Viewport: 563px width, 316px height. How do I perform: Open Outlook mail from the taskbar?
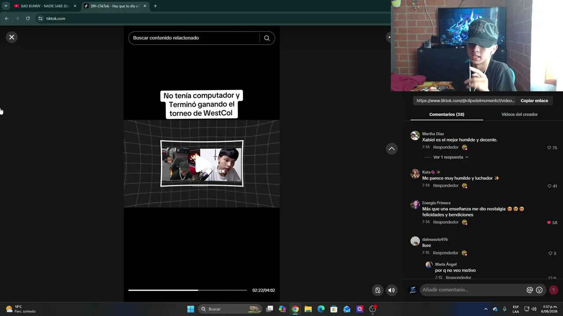pos(347,309)
